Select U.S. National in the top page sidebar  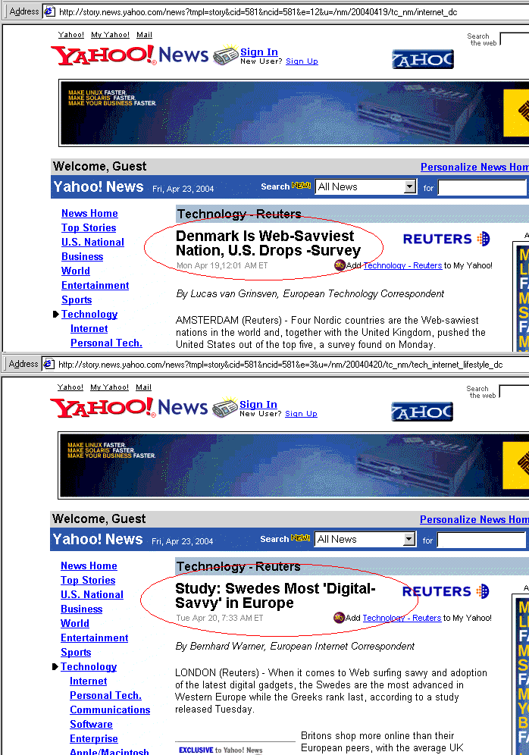click(x=92, y=243)
